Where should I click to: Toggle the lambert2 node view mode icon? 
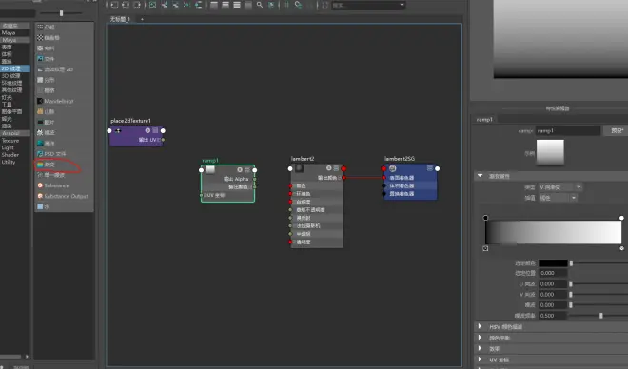click(x=336, y=168)
